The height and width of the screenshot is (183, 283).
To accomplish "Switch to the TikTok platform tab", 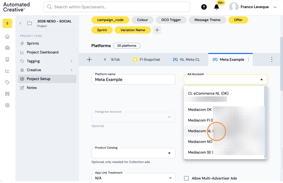I will (115, 59).
